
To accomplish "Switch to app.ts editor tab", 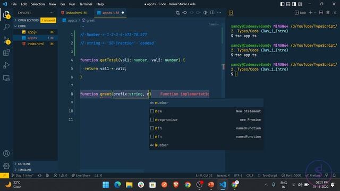I will [x=110, y=13].
